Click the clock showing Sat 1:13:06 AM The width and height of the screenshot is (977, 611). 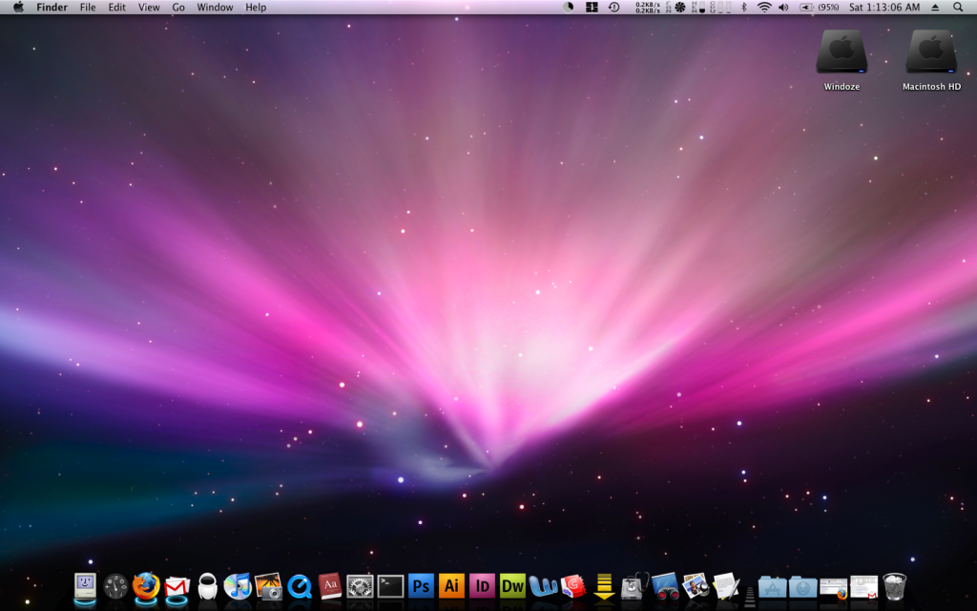click(x=884, y=8)
